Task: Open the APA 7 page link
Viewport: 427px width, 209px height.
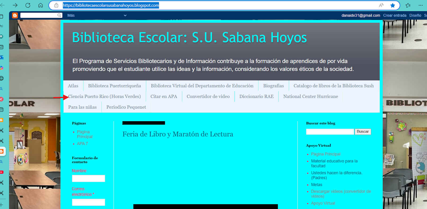Action: 82,144
